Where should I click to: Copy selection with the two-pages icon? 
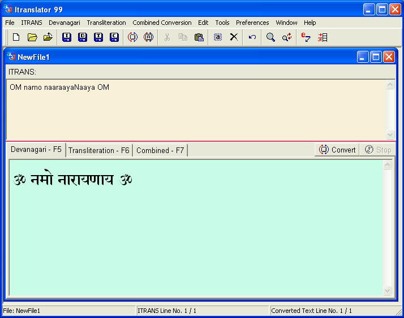tap(183, 37)
